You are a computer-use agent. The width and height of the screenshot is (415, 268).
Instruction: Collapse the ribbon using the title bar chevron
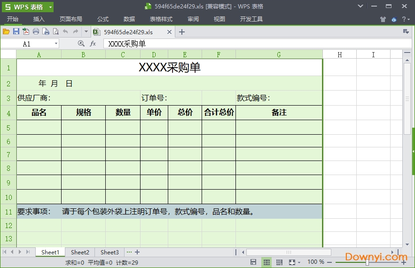click(x=360, y=6)
